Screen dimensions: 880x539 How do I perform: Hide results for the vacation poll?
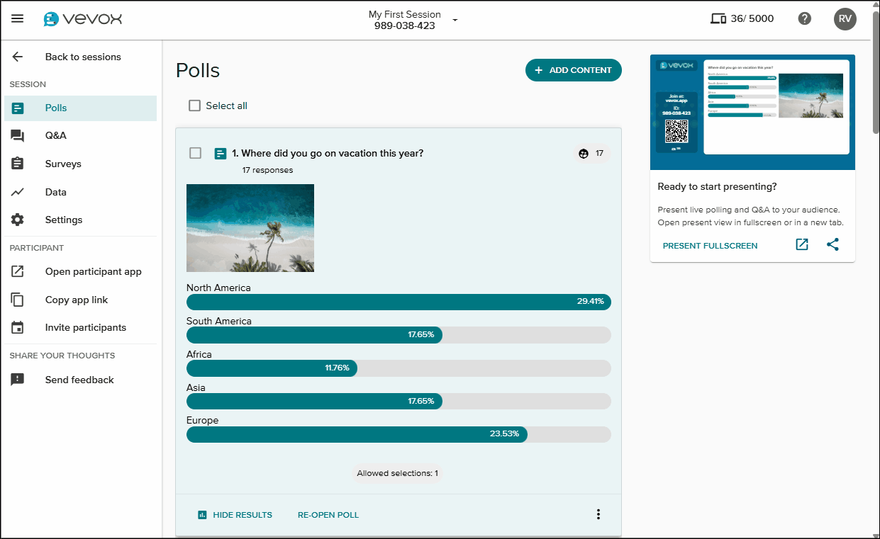click(235, 515)
